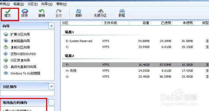
Task: Launch 扩展分区向导 text link
Action: coord(20,34)
